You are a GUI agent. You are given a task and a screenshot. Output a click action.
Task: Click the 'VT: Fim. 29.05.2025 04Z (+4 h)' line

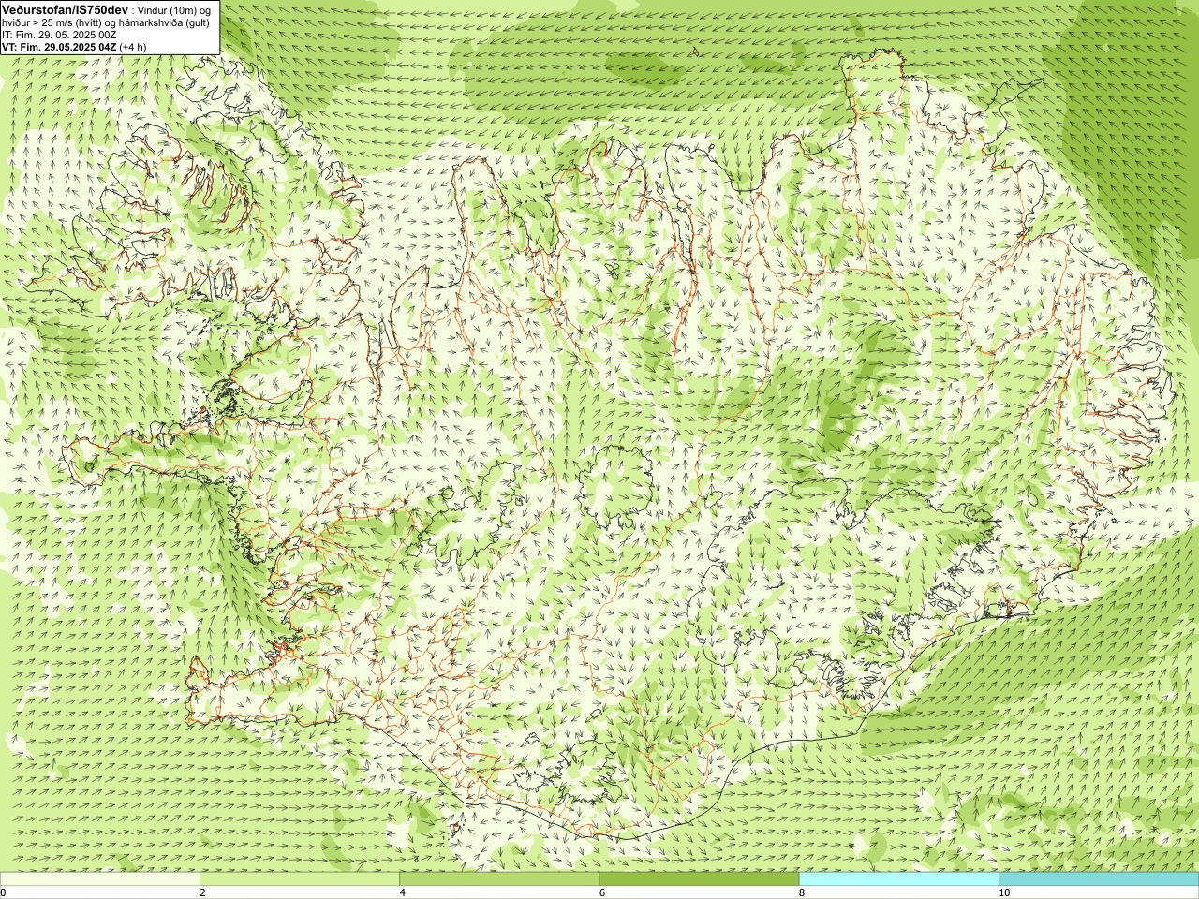[x=72, y=45]
